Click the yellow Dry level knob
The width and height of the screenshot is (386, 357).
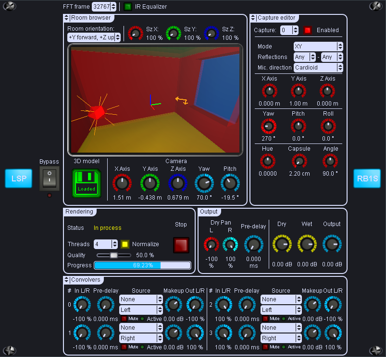click(282, 244)
